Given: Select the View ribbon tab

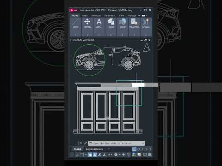Looking at the screenshot, I should pos(122,16).
